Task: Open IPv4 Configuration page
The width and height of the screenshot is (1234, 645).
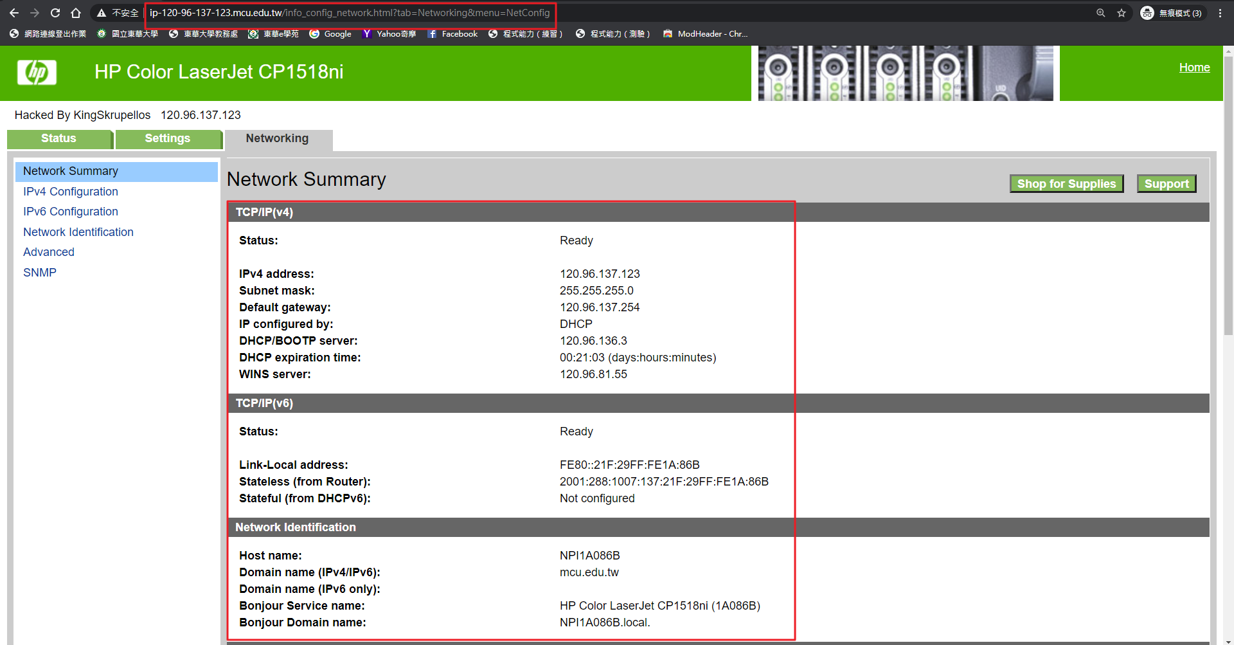Action: click(x=71, y=192)
